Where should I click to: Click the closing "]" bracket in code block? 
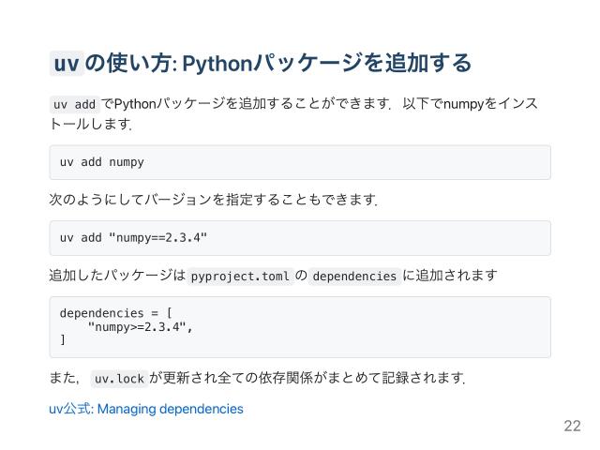tap(63, 339)
